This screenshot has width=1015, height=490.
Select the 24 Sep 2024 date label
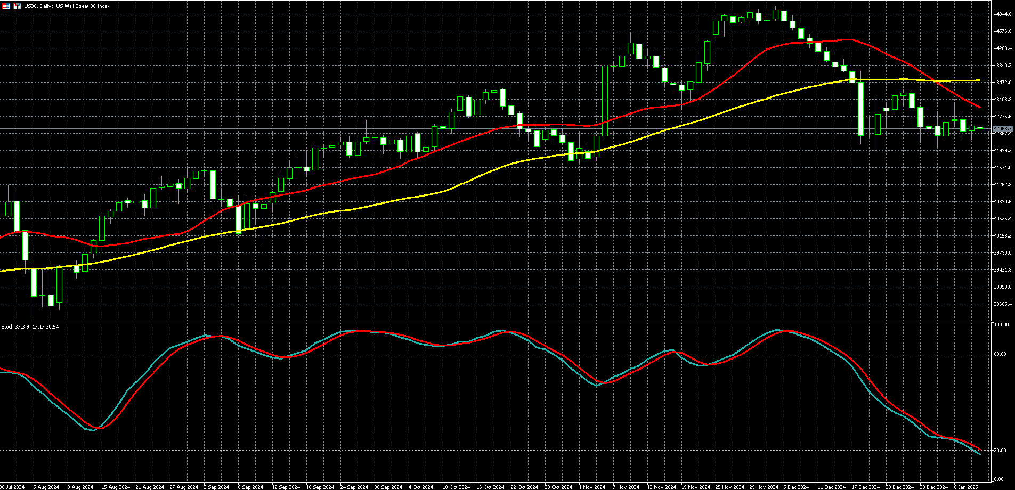[354, 487]
